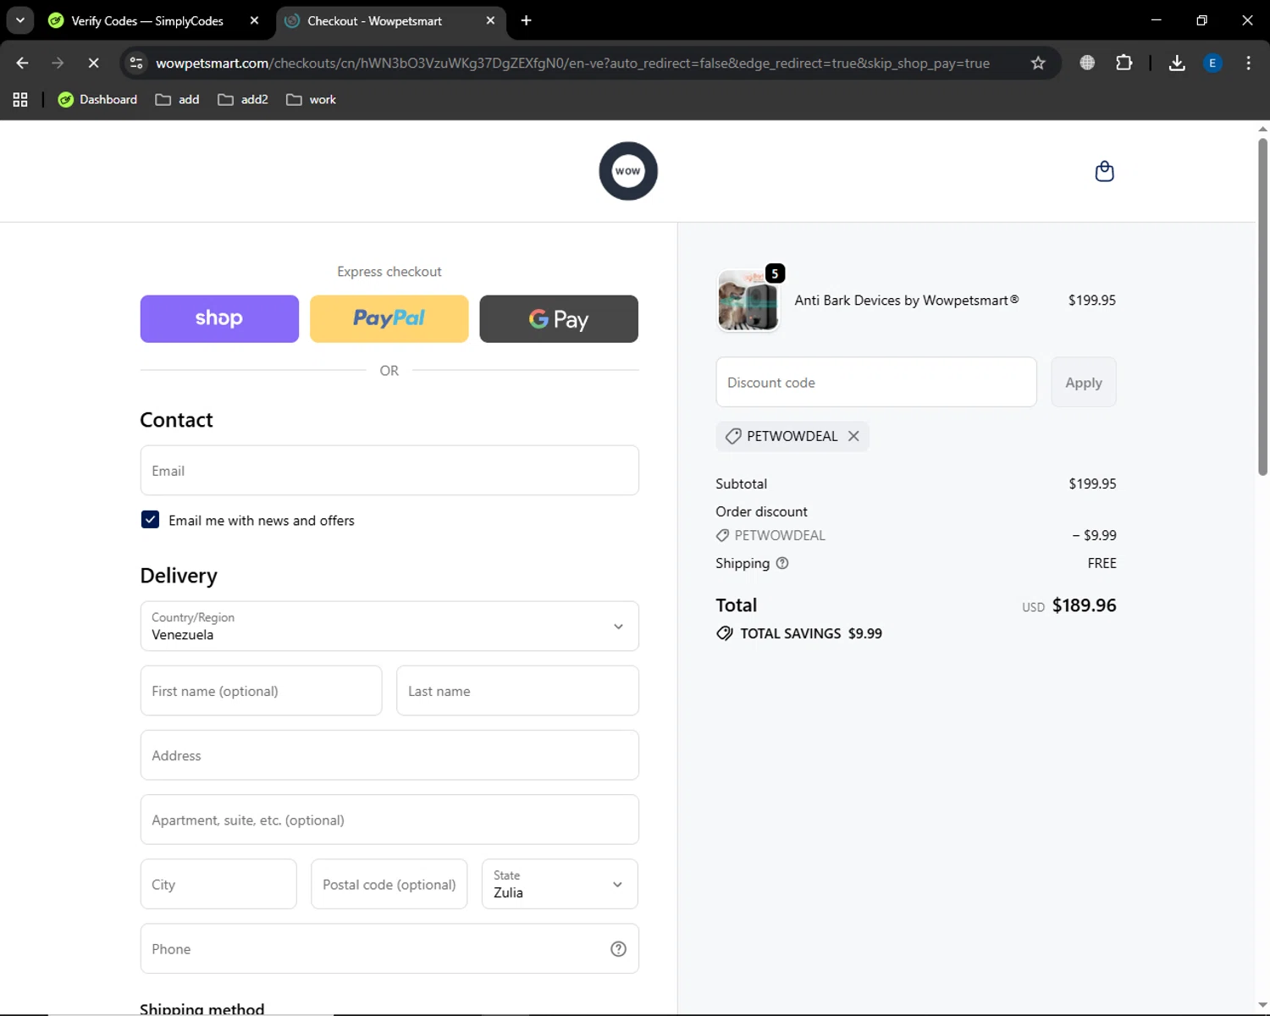Open the Phone field help icon

pos(618,949)
